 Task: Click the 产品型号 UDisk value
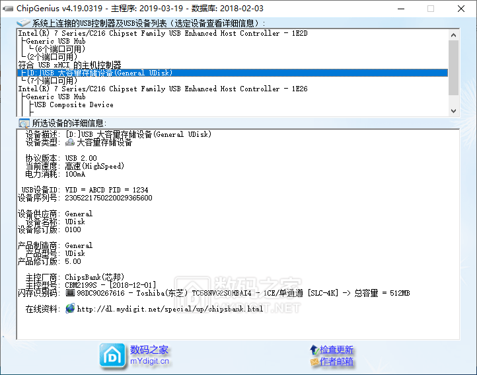tap(75, 253)
